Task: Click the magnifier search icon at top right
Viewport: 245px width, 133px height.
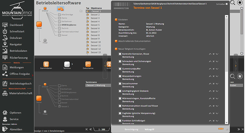Action: tap(233, 3)
